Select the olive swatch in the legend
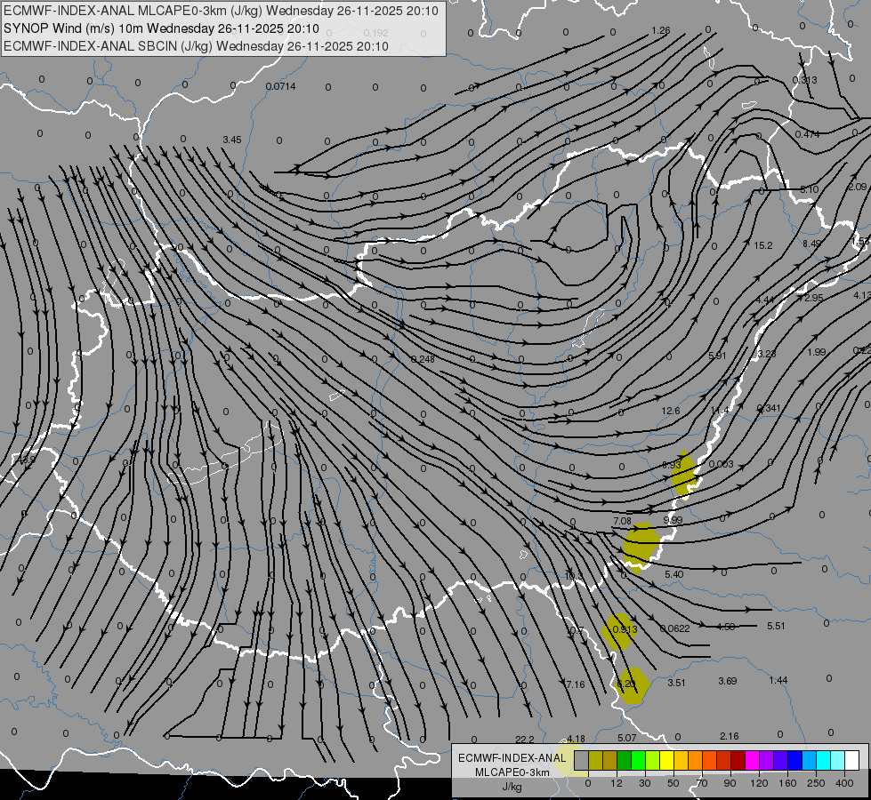Image resolution: width=871 pixels, height=800 pixels. point(595,760)
